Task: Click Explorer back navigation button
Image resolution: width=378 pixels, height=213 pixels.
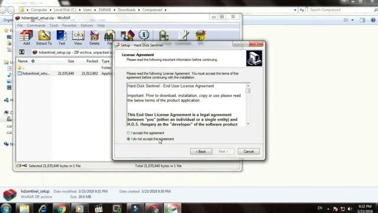Action: [3, 9]
